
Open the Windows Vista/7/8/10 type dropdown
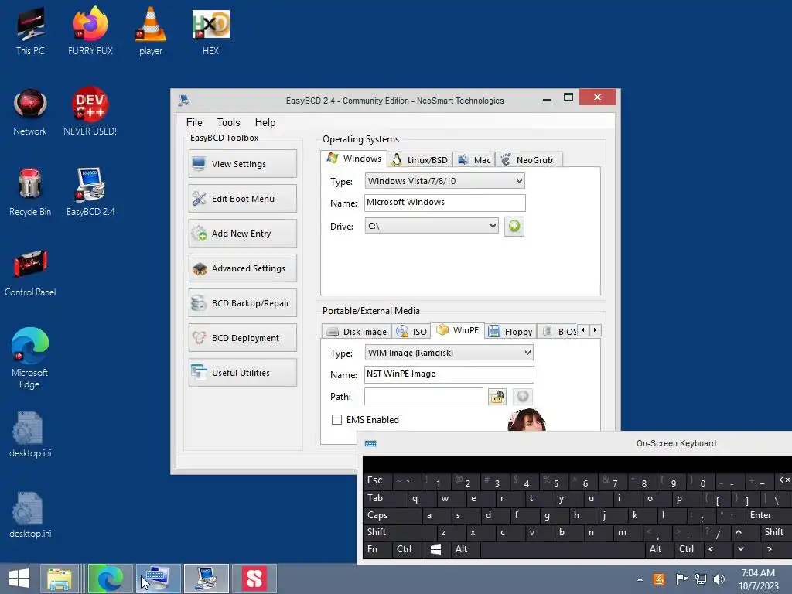tap(445, 181)
